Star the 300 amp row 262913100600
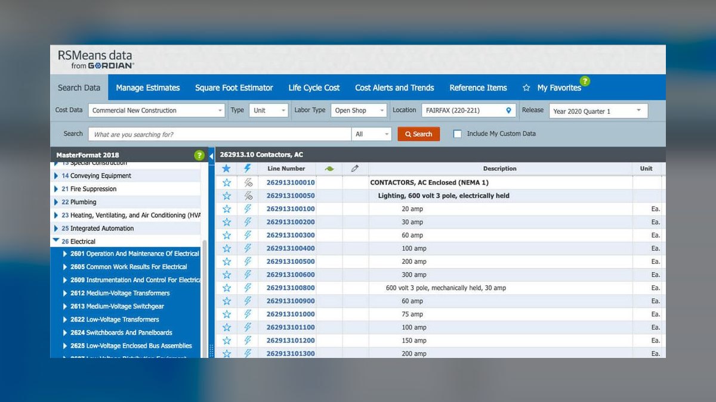Image resolution: width=716 pixels, height=402 pixels. pos(227,275)
